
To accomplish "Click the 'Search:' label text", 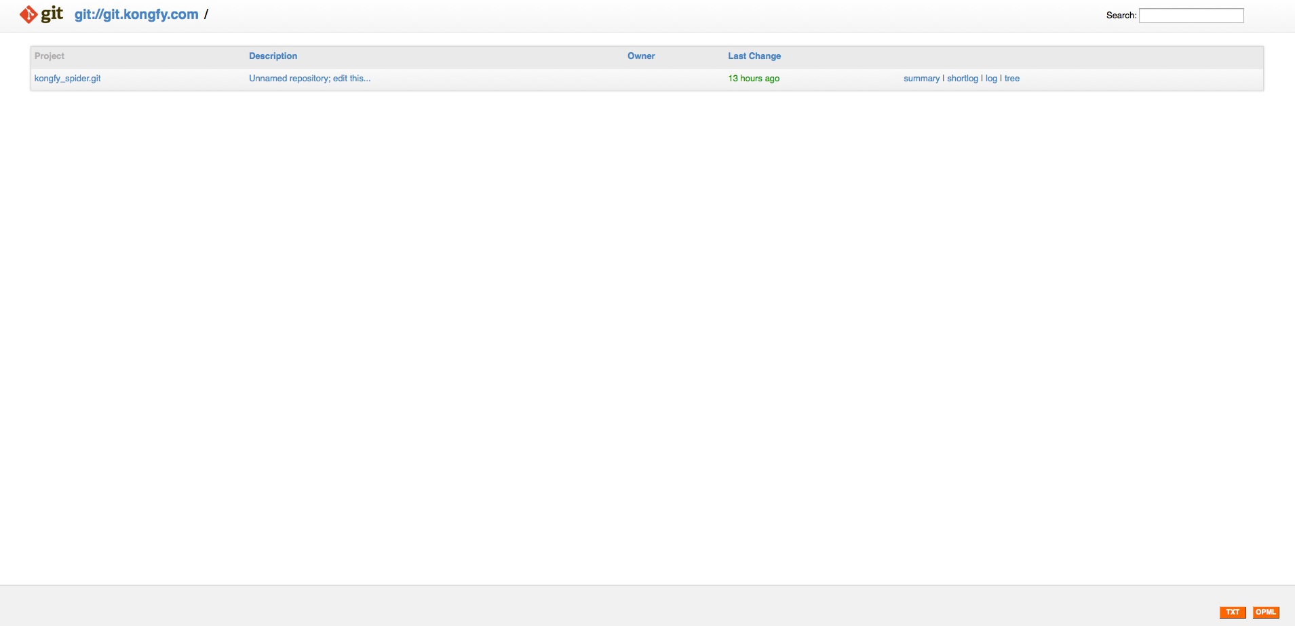I will 1121,16.
